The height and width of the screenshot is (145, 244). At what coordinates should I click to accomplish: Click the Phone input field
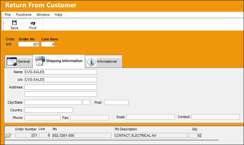42,118
